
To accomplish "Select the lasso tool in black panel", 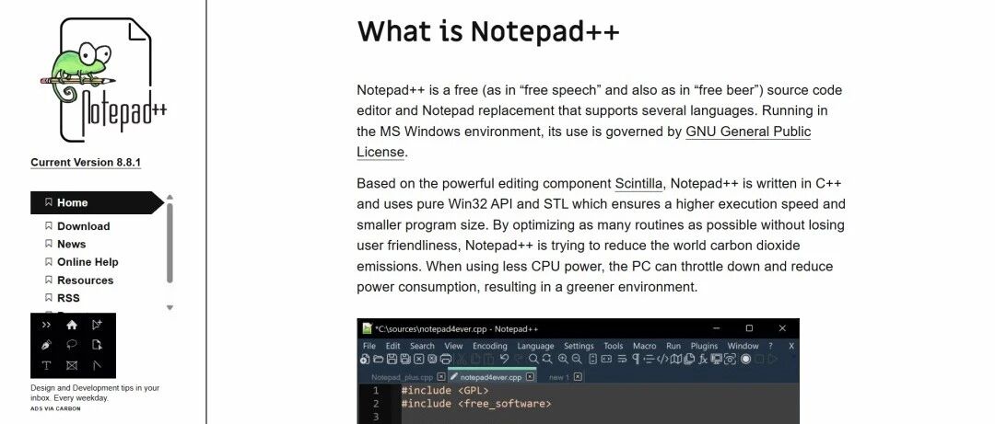I will coord(72,345).
